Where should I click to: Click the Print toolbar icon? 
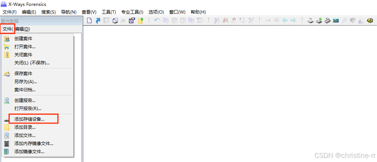click(123, 21)
